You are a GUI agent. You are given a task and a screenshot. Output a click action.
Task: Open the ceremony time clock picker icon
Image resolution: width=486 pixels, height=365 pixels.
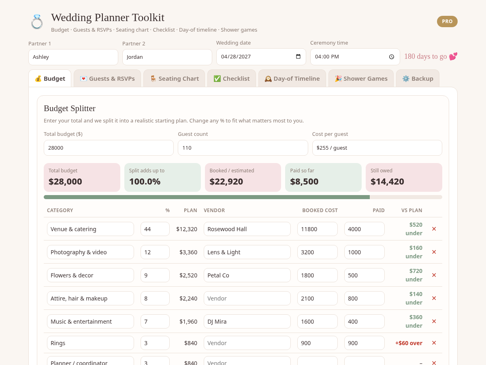pyautogui.click(x=392, y=57)
